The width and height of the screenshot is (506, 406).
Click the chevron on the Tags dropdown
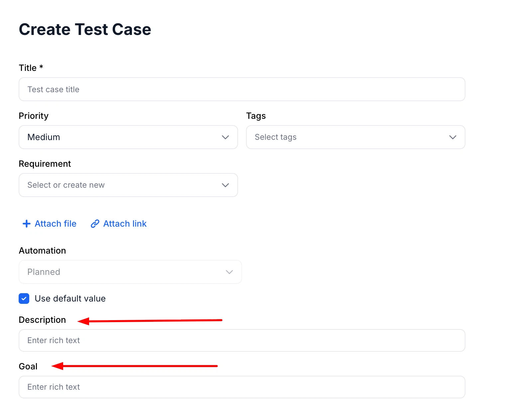[453, 137]
